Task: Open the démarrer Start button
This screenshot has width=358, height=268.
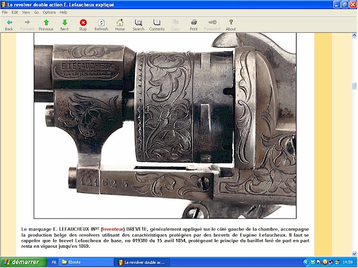Action: (x=23, y=262)
